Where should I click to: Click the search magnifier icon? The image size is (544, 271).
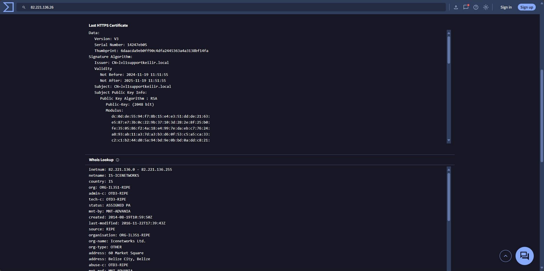tap(24, 7)
